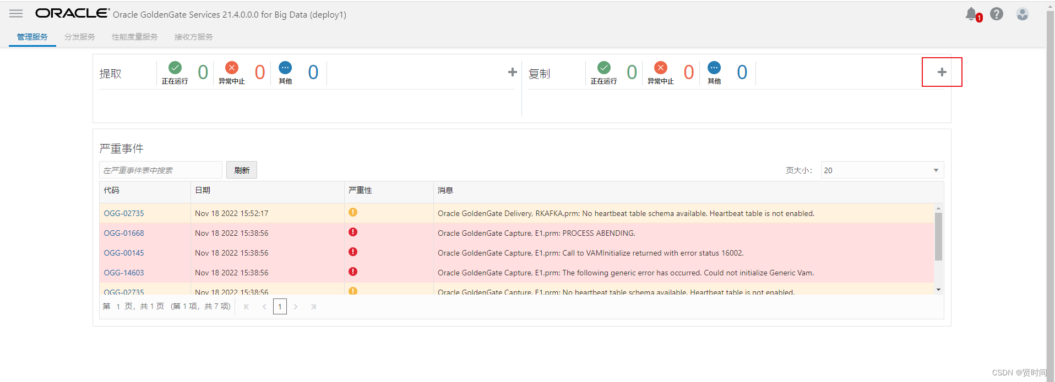Viewport: 1055px width, 382px height.
Task: Switch to the 分发服务 tab
Action: point(80,37)
